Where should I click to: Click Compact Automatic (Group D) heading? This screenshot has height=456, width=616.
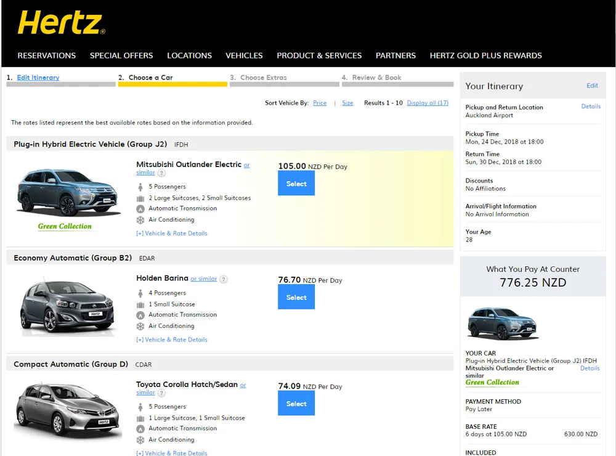click(71, 364)
